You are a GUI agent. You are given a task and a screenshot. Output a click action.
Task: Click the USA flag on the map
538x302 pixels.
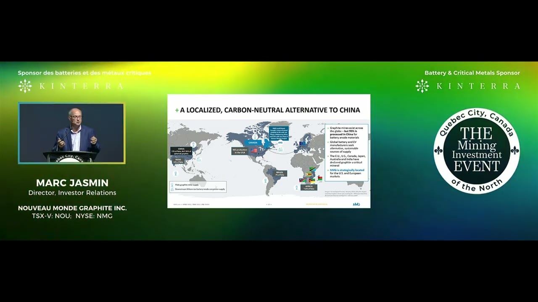254,151
